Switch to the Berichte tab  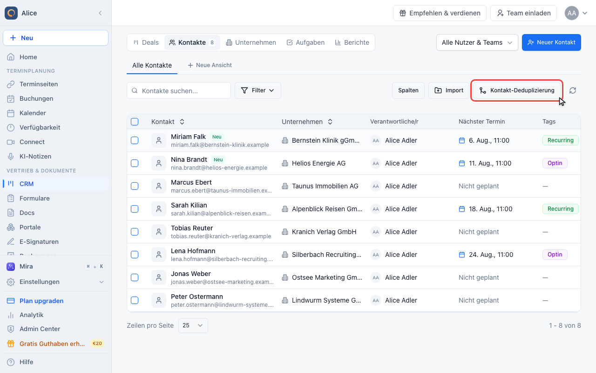[x=352, y=42]
